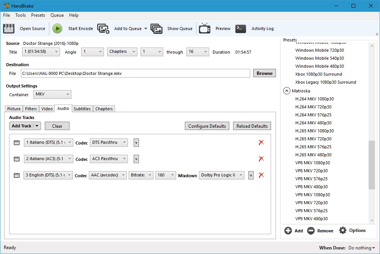
Task: Open the Activity Log terminal icon
Action: (241, 29)
